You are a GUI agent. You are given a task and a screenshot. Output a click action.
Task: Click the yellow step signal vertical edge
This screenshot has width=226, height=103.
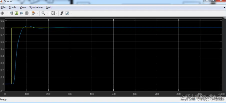tap(12, 56)
